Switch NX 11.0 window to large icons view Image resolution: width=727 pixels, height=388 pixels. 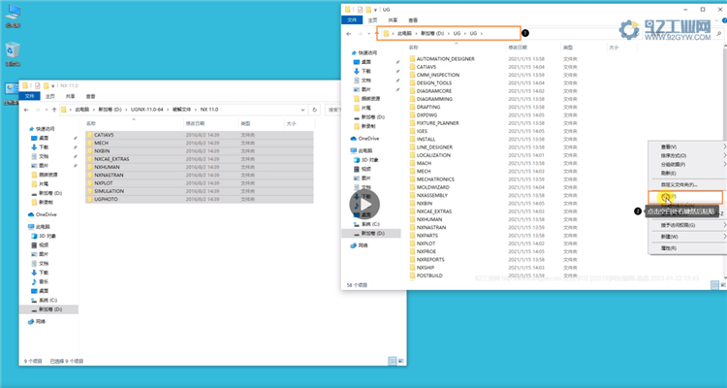[x=401, y=361]
